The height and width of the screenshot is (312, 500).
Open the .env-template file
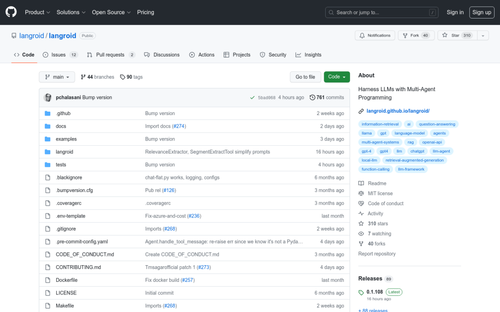pyautogui.click(x=70, y=216)
